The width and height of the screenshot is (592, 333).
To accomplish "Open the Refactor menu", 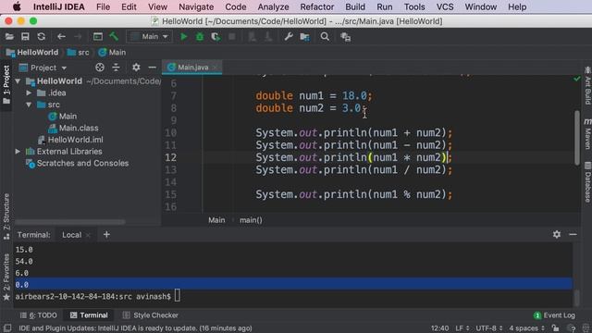I will (x=316, y=6).
